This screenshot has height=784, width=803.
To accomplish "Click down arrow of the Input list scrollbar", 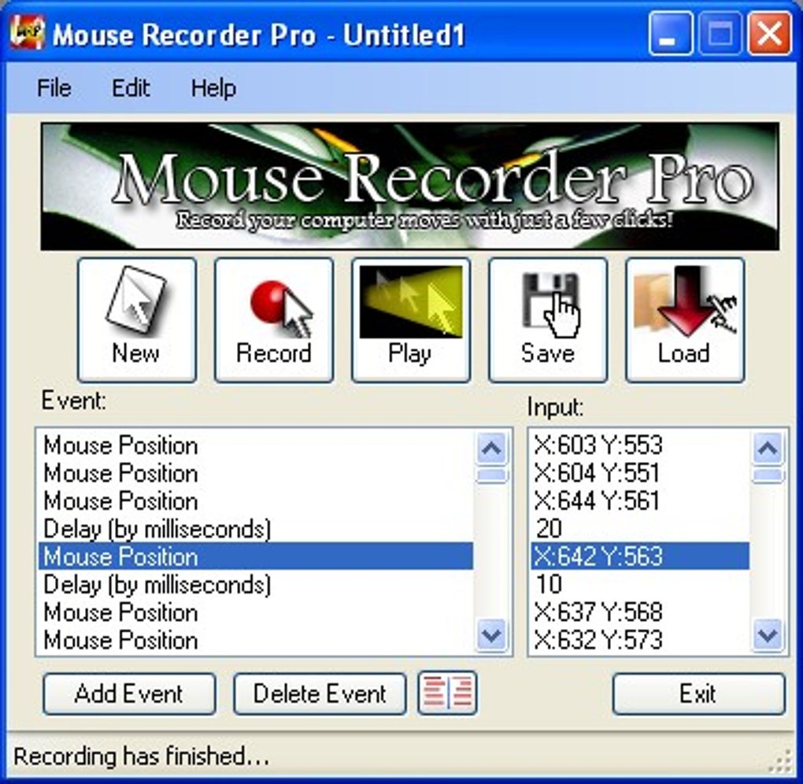I will tap(768, 635).
